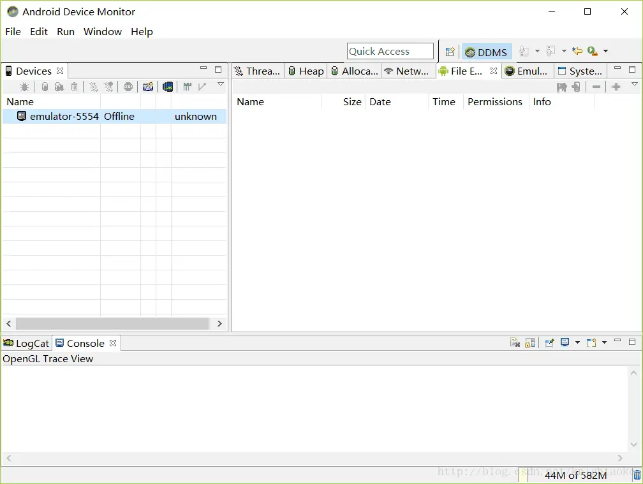Click the Debug selected process bug icon

25,87
